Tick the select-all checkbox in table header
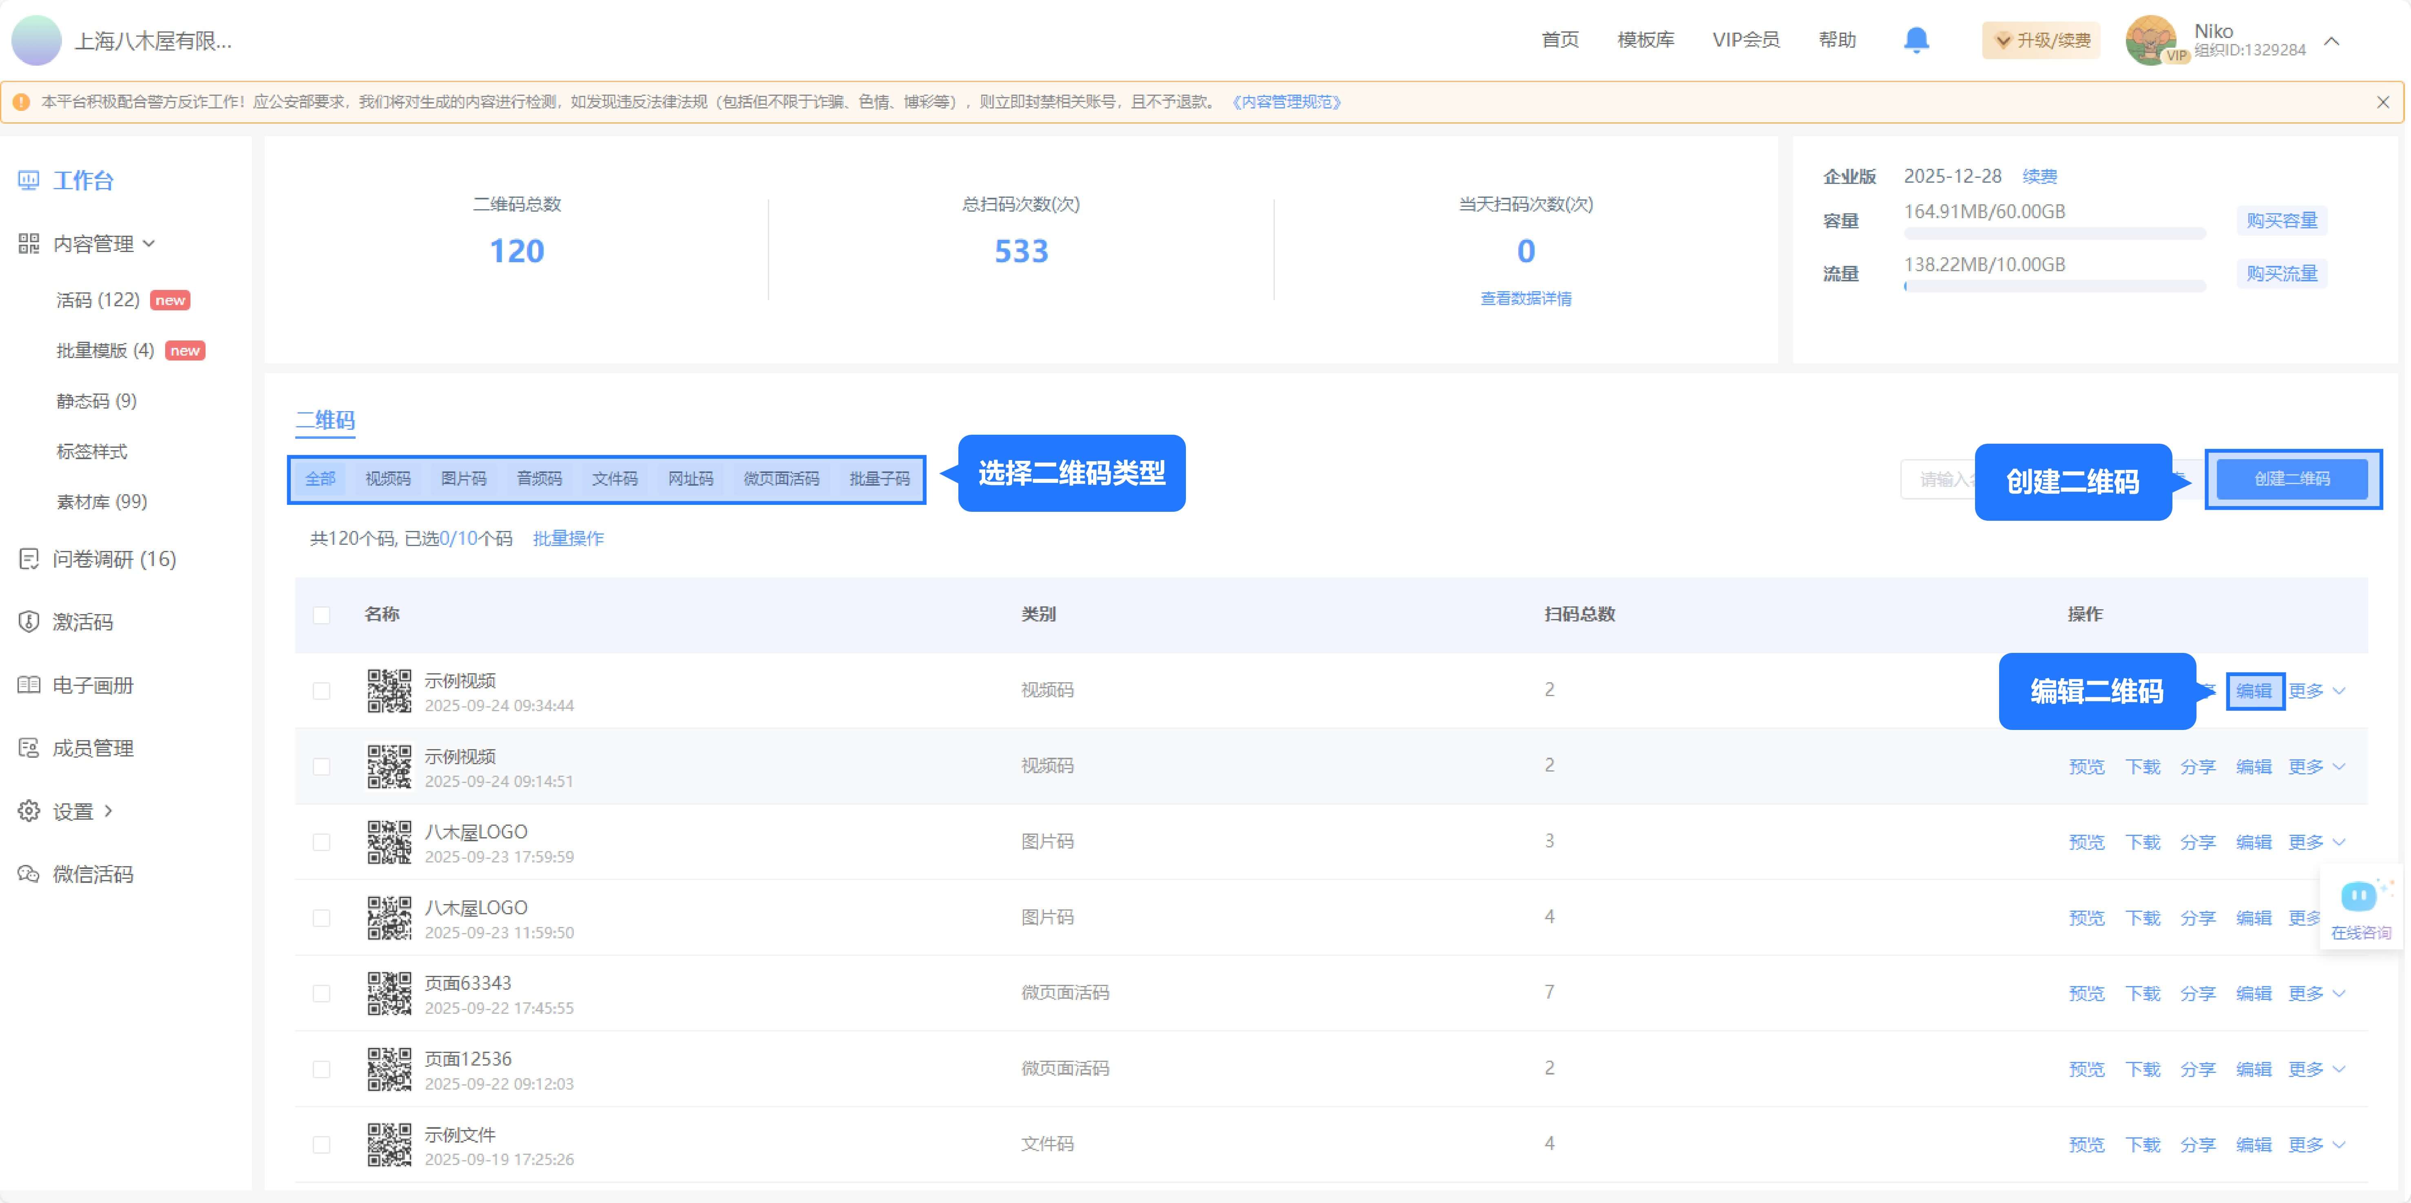This screenshot has height=1203, width=2411. pos(321,615)
